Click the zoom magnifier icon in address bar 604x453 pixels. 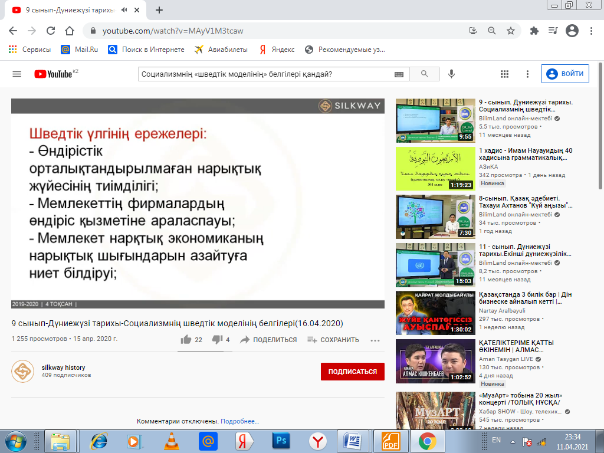(492, 31)
